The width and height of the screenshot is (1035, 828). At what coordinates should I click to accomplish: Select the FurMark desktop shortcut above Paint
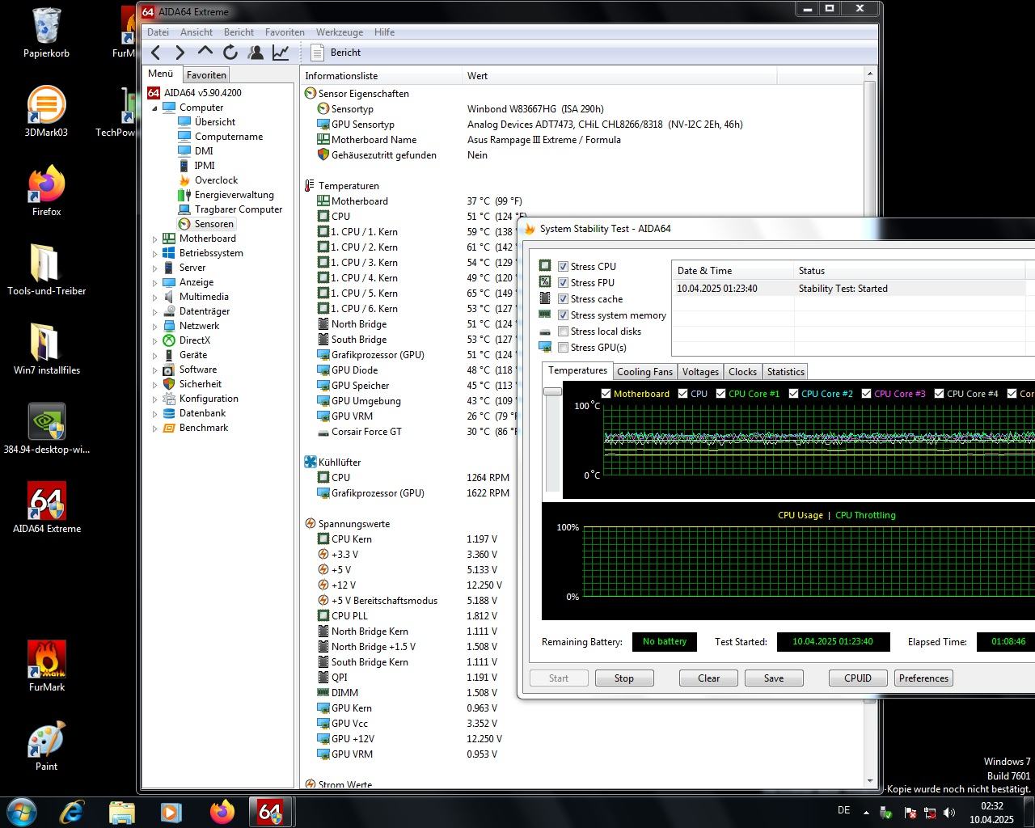46,667
